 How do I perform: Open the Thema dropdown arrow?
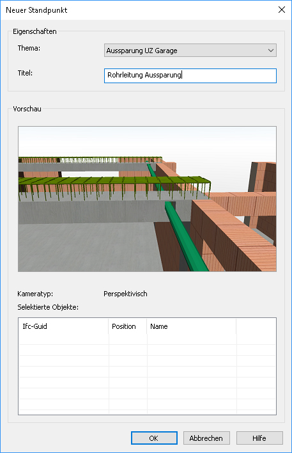tap(271, 51)
